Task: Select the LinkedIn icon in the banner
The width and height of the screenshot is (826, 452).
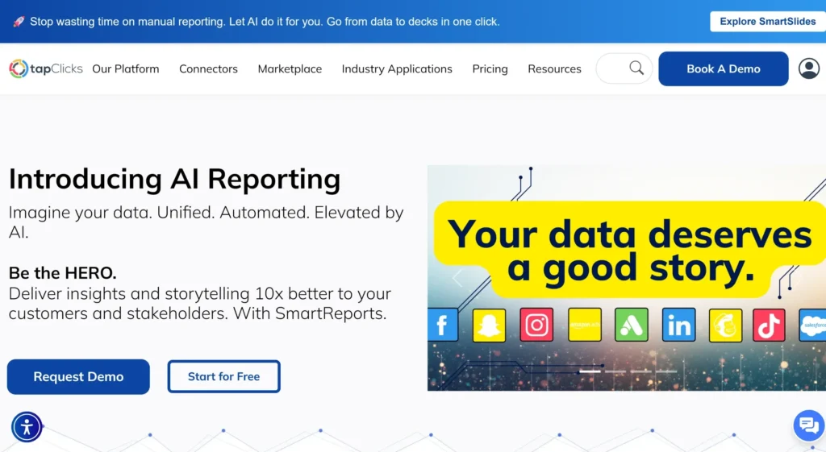Action: click(x=678, y=325)
